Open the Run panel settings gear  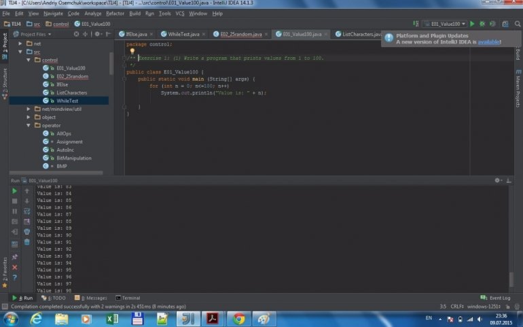click(498, 180)
